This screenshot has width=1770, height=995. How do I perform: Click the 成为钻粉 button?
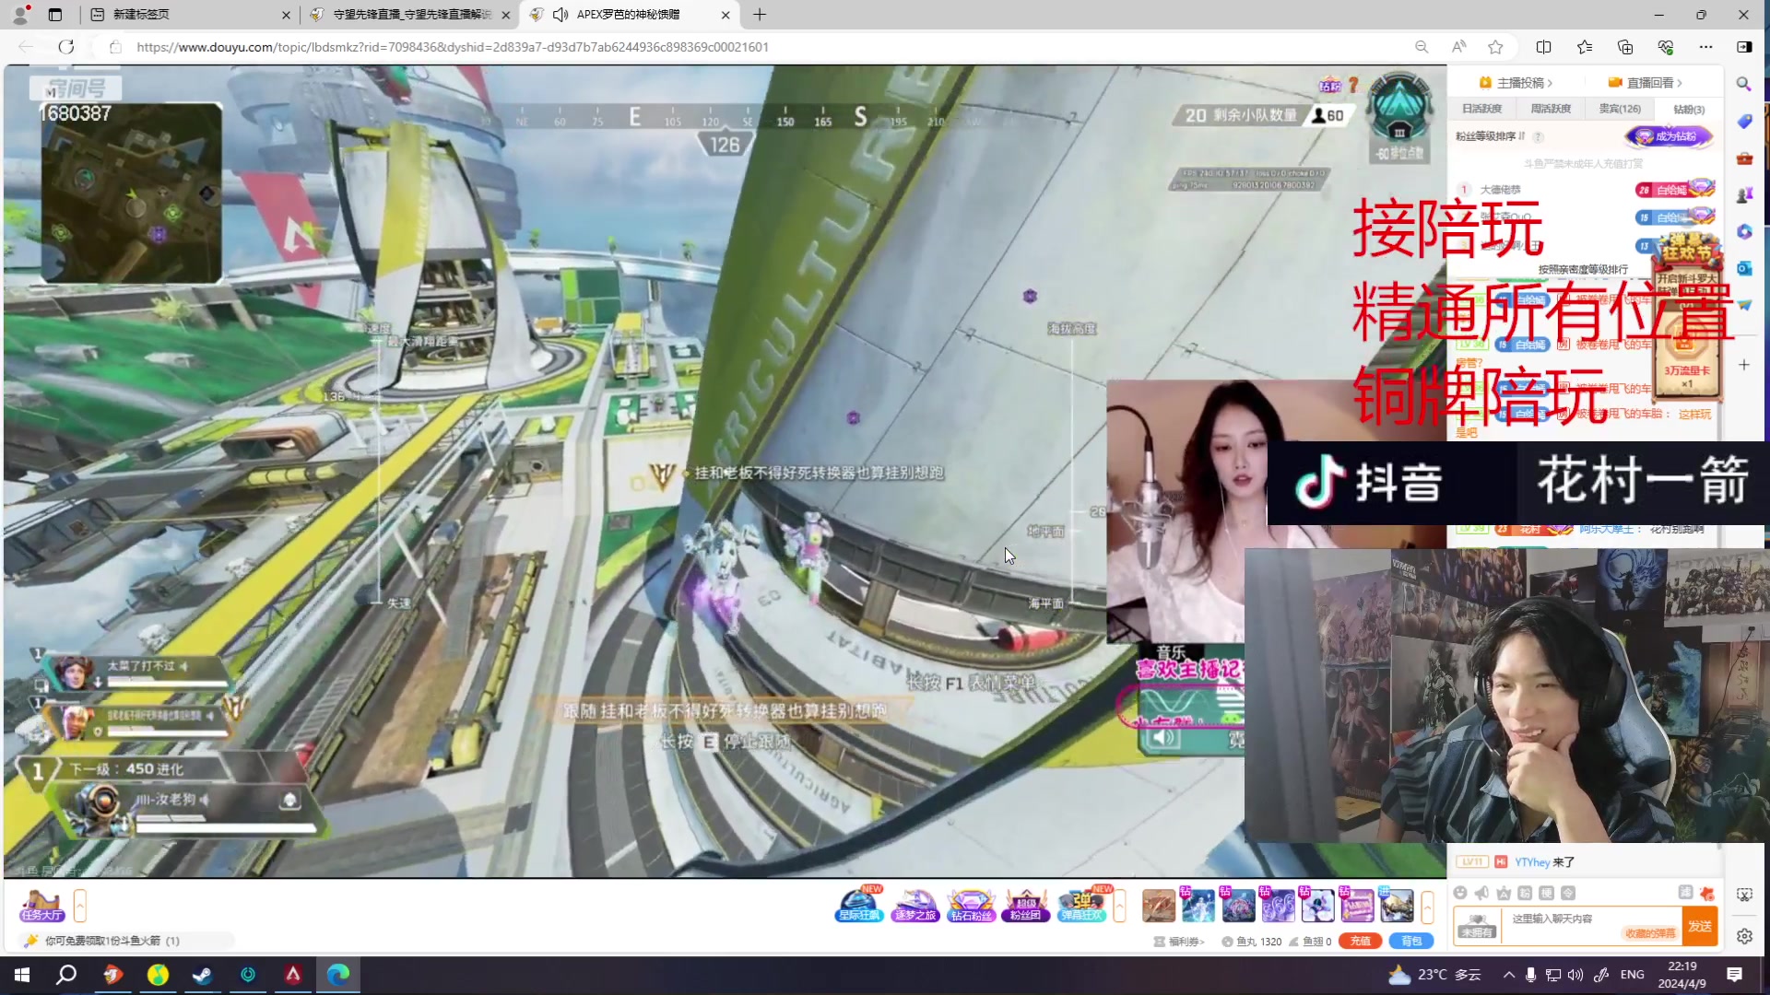[x=1670, y=136]
